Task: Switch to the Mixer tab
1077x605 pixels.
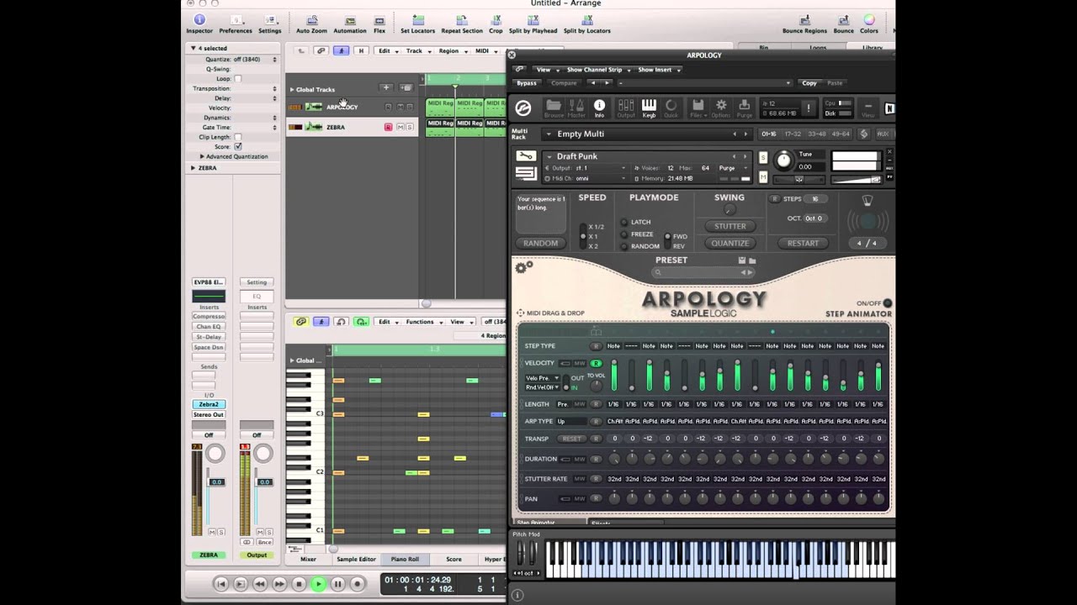Action: tap(309, 559)
